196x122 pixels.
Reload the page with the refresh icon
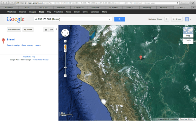[x=177, y=3]
